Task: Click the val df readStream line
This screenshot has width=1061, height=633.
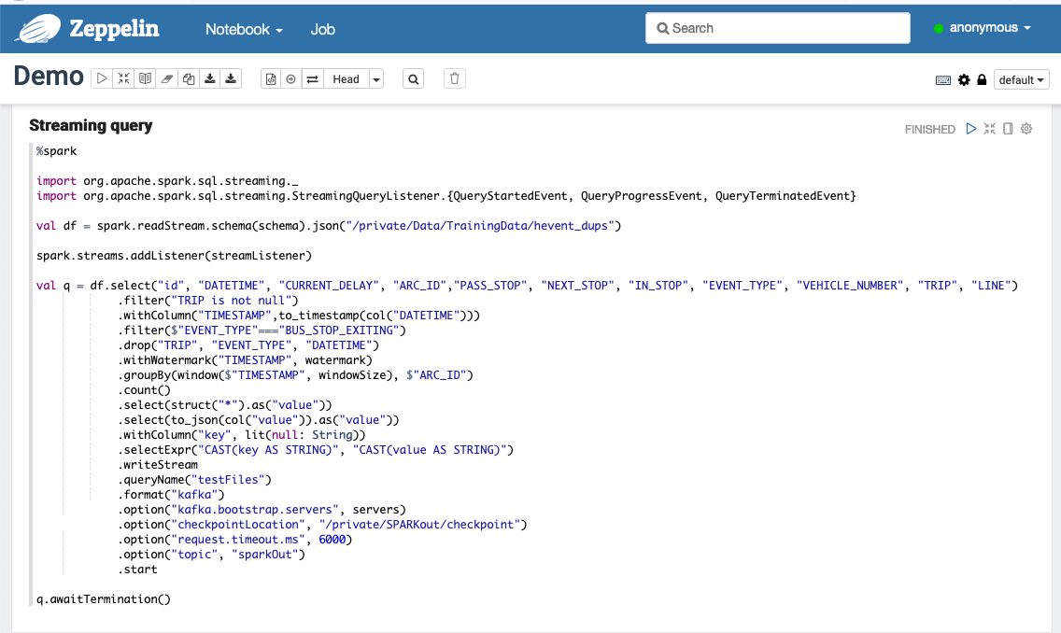Action: [x=329, y=226]
